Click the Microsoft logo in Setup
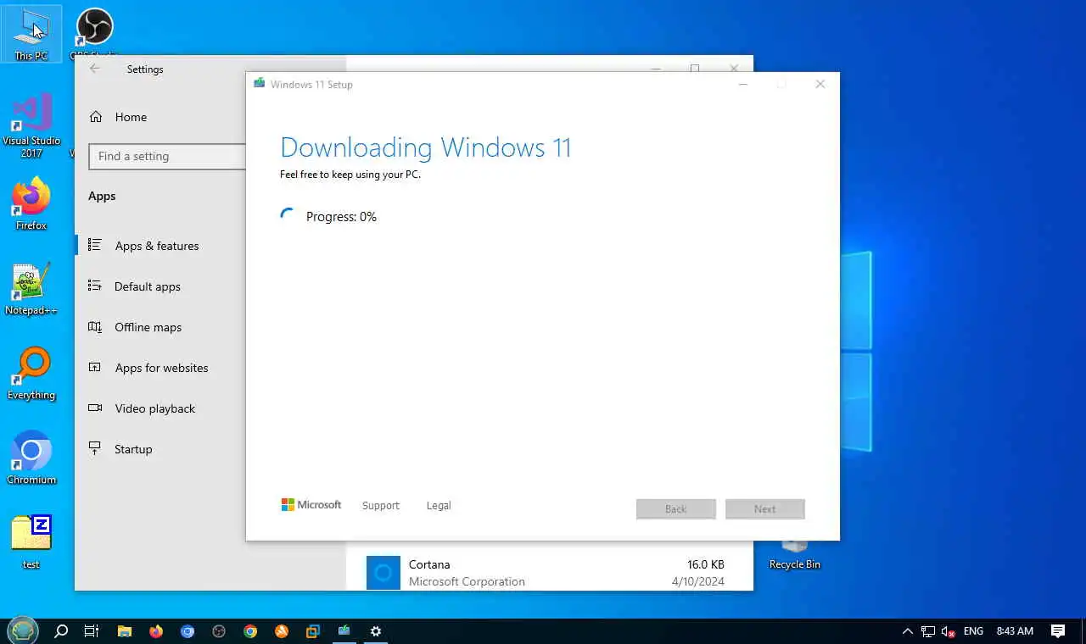1086x644 pixels. coord(311,505)
